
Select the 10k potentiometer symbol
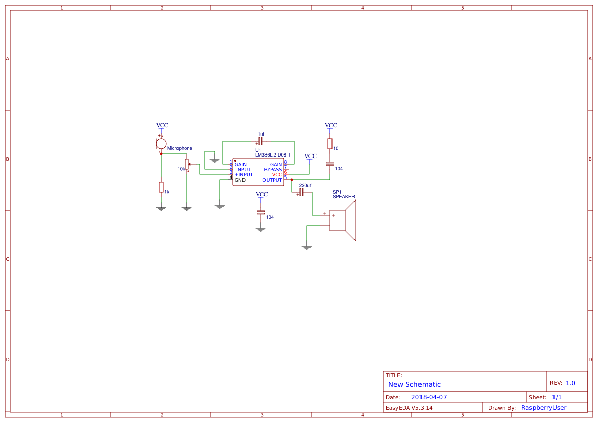(x=187, y=165)
